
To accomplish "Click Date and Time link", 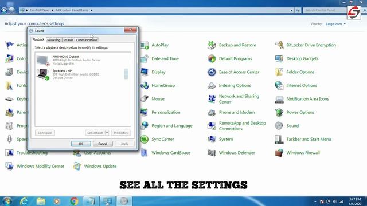I will click(165, 58).
